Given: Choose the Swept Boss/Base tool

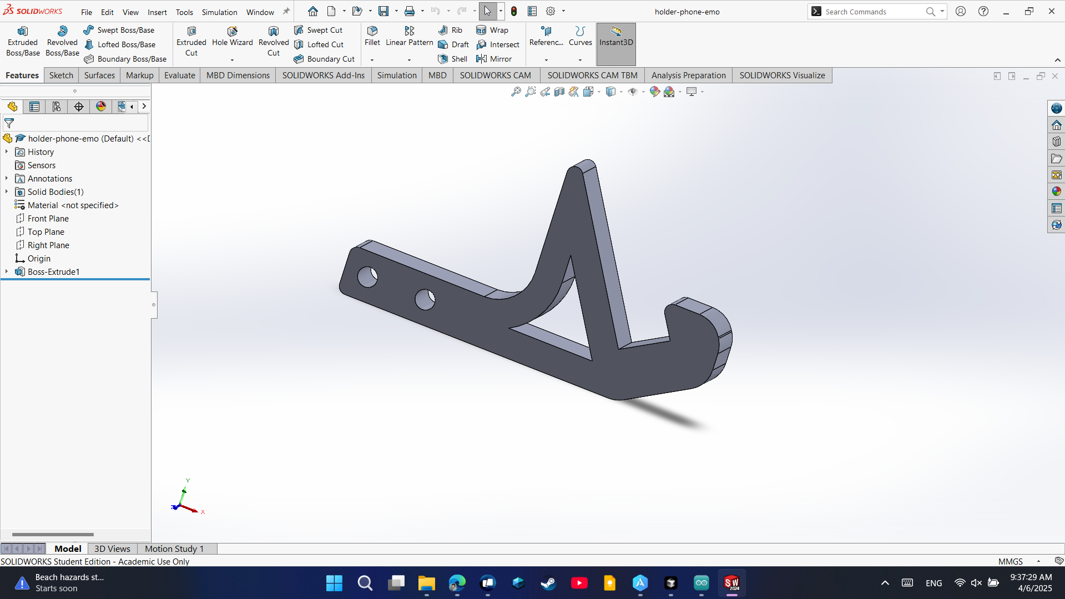Looking at the screenshot, I should (x=119, y=30).
